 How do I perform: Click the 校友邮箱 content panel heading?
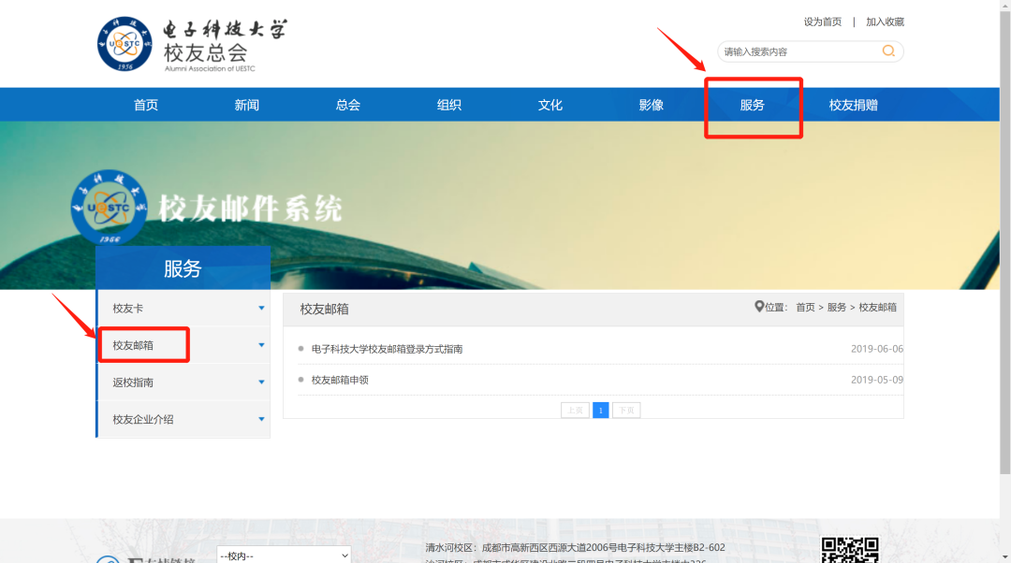[324, 310]
